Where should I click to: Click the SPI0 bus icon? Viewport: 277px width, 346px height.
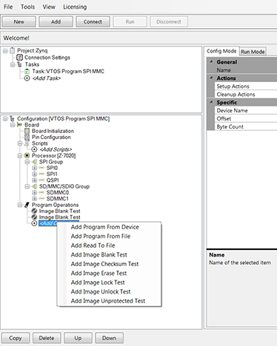(41, 168)
